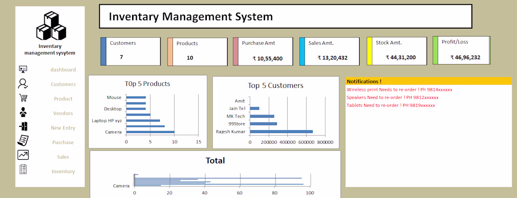This screenshot has height=198, width=517.
Task: Click the cyan Sales Amt. color bar
Action: point(302,51)
